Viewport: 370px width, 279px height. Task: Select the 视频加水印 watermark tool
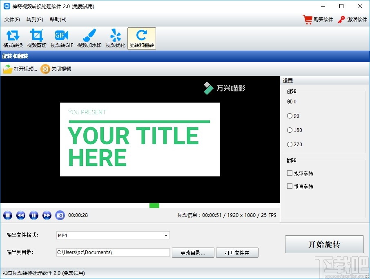(x=89, y=39)
